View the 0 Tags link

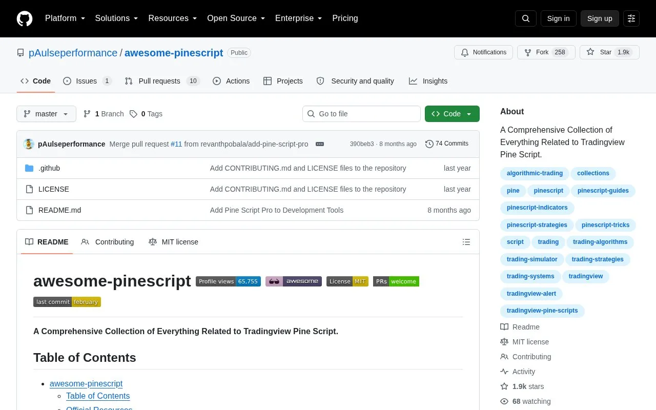[146, 114]
